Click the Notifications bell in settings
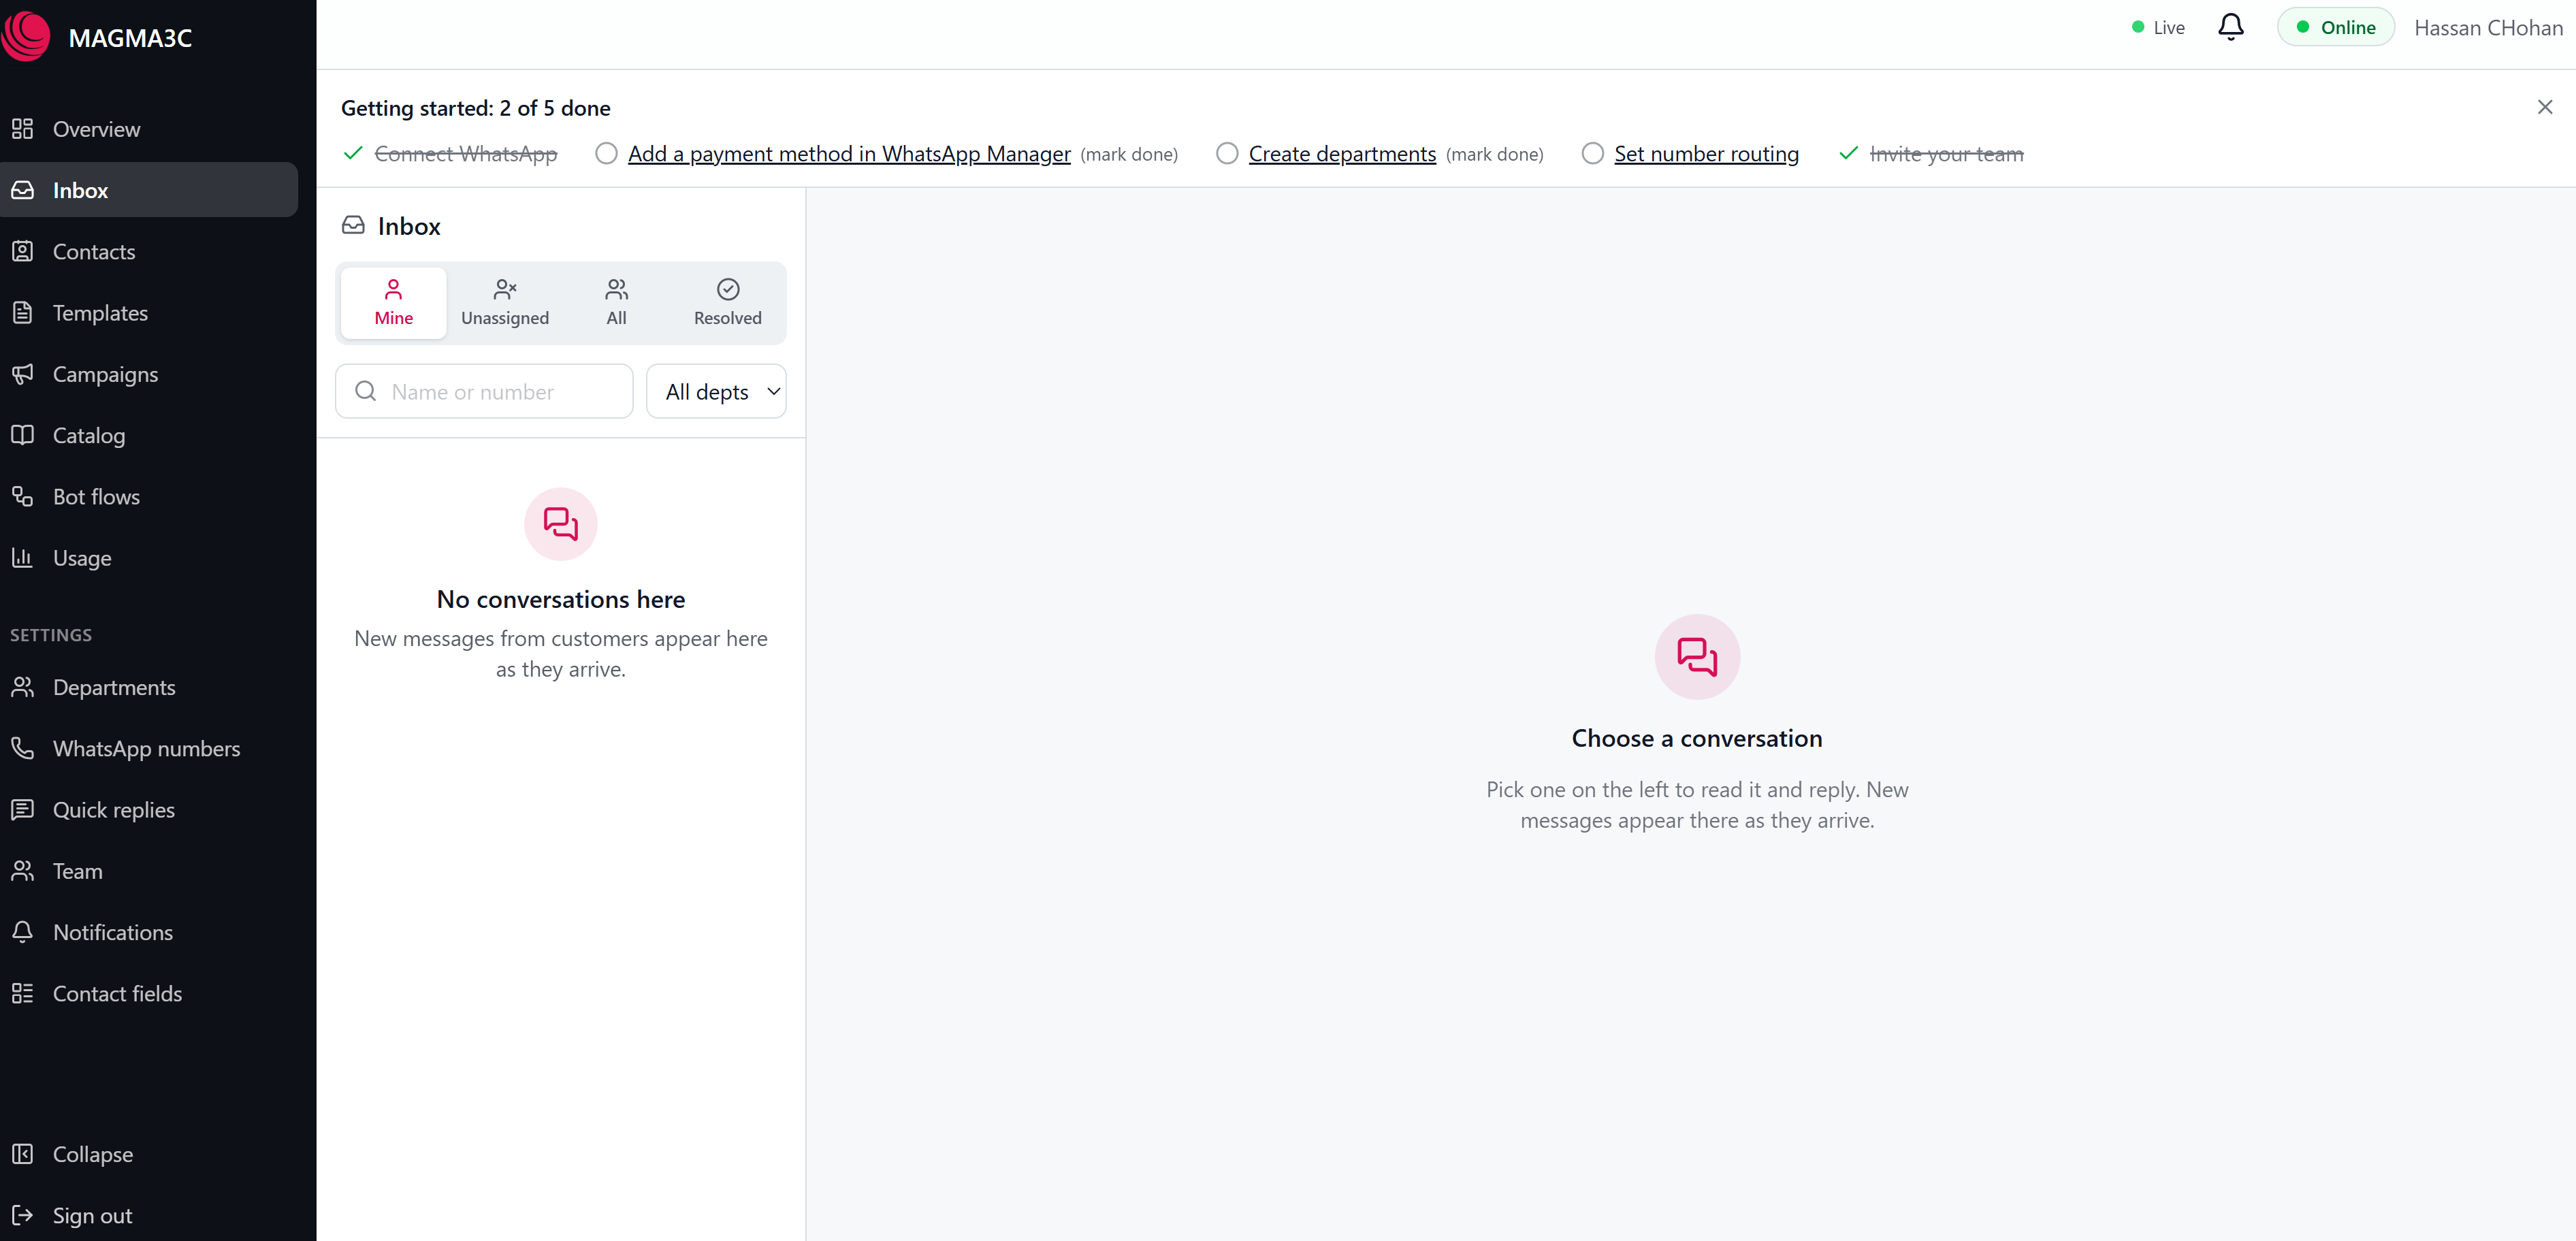This screenshot has height=1241, width=2576. coord(23,931)
